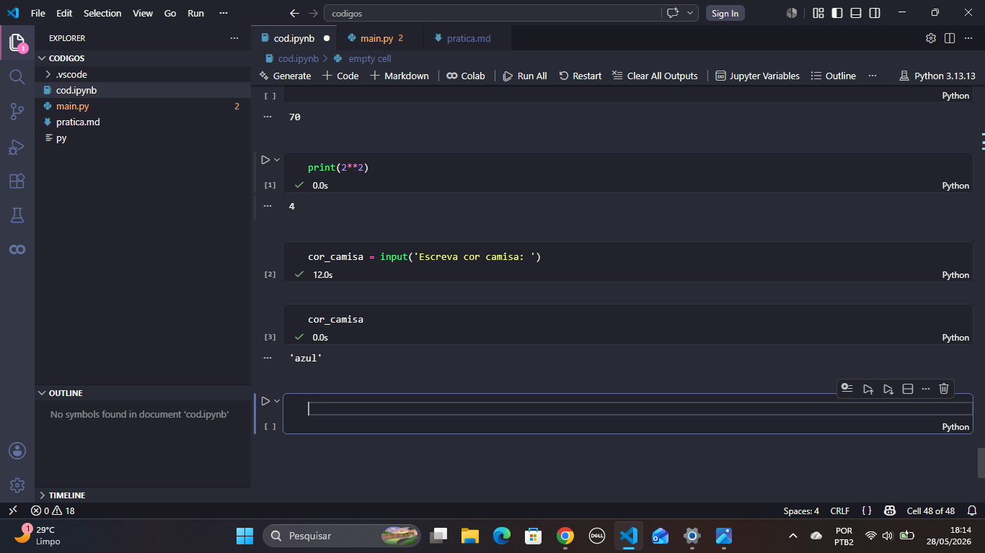Image resolution: width=985 pixels, height=553 pixels.
Task: Collapse the CODIGOS folder section
Action: coord(143,58)
